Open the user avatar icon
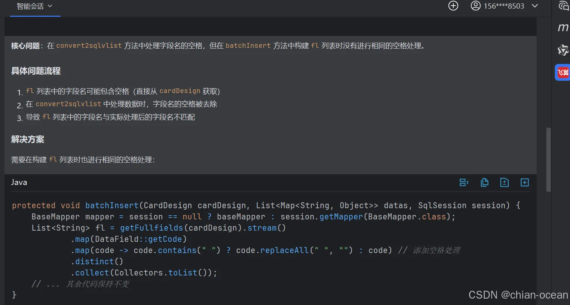The height and width of the screenshot is (305, 570). click(x=475, y=6)
